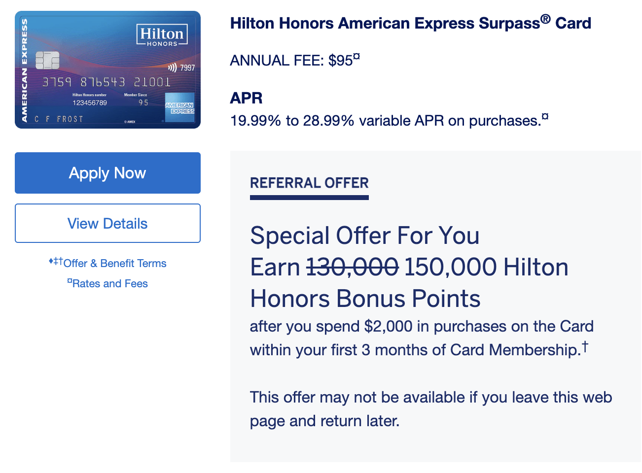The image size is (642, 473).
Task: Click the 150,000 Hilton Honors Bonus Points headline
Action: click(409, 283)
